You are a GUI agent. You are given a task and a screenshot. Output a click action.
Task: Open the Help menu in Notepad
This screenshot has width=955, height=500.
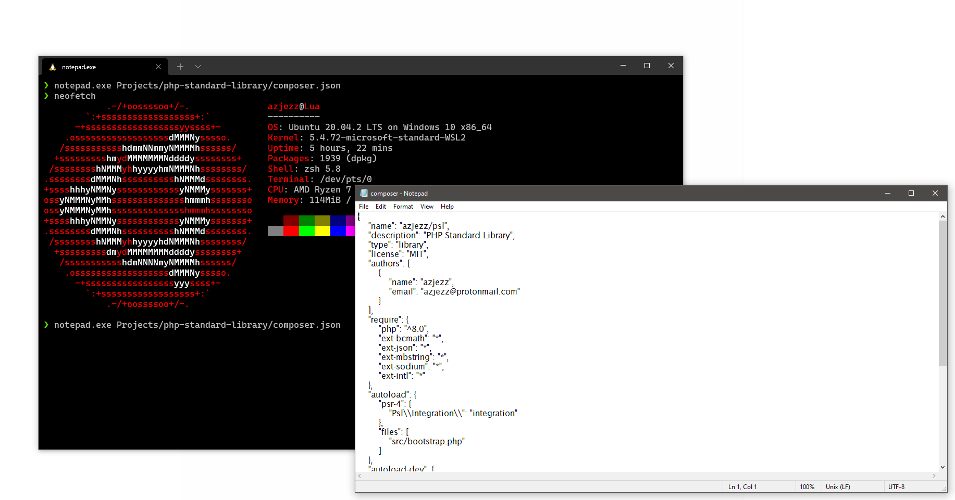(x=447, y=207)
